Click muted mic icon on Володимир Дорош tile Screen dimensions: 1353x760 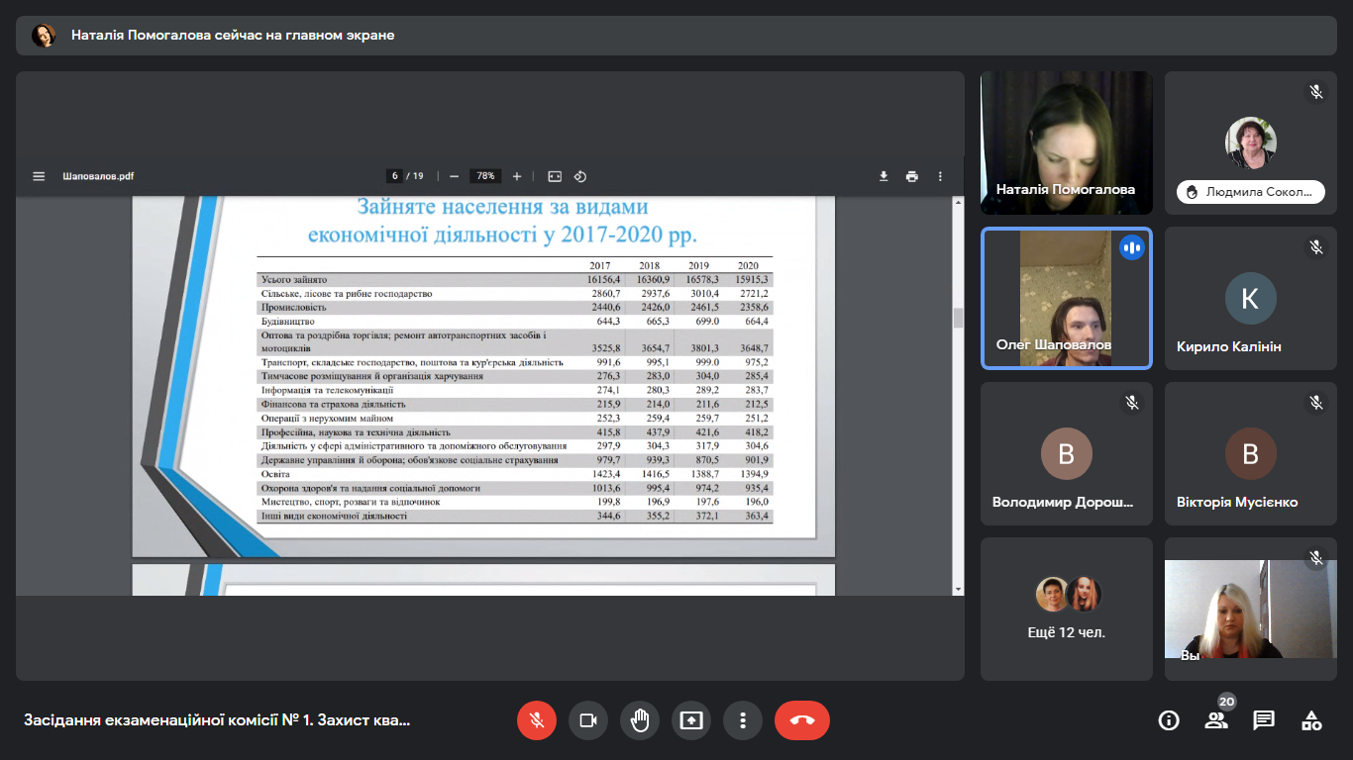click(x=1131, y=403)
